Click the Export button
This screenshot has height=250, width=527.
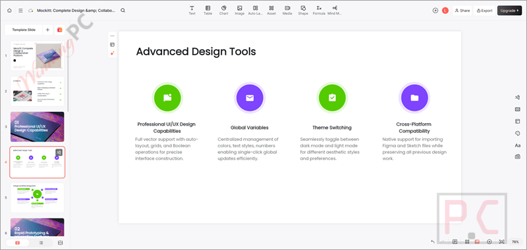tap(484, 11)
